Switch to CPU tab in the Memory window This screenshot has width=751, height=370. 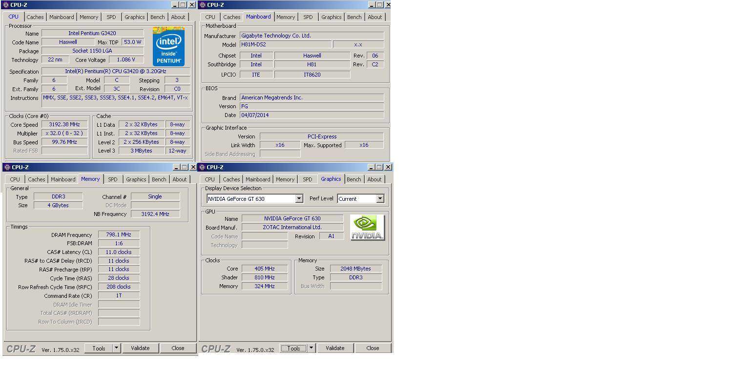[15, 179]
